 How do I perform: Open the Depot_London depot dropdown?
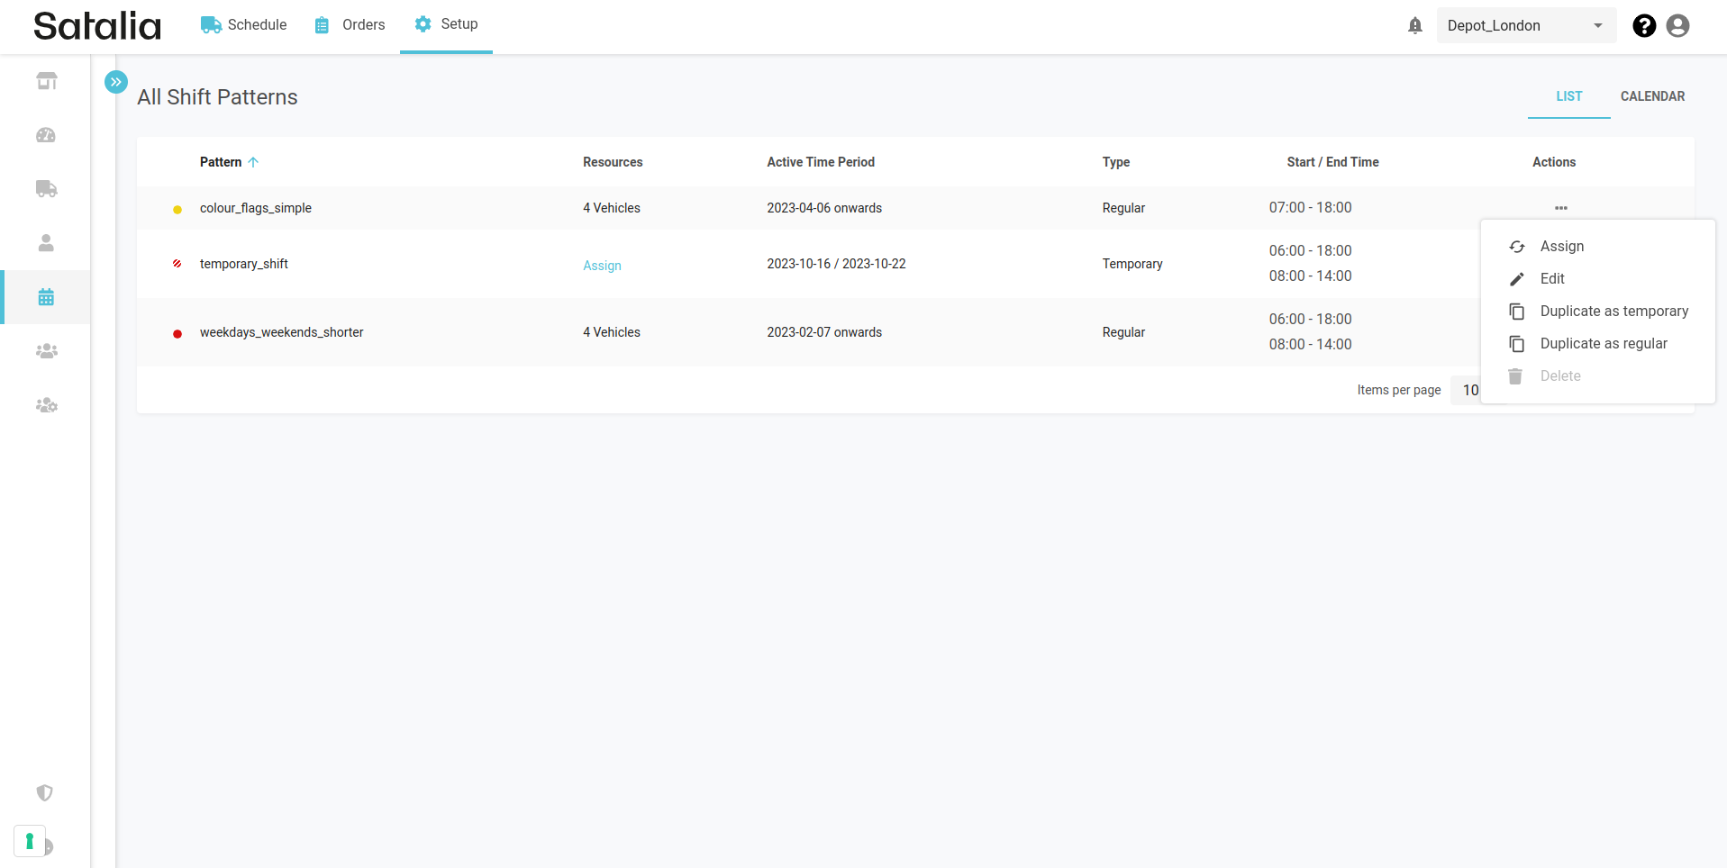pyautogui.click(x=1525, y=26)
